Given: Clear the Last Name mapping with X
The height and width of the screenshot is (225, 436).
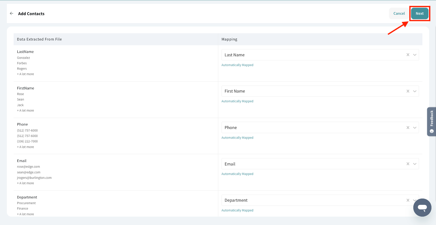Looking at the screenshot, I should (x=408, y=55).
